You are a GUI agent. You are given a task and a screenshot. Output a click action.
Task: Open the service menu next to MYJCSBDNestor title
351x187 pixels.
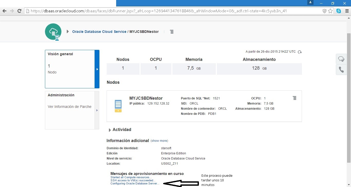coord(172,32)
